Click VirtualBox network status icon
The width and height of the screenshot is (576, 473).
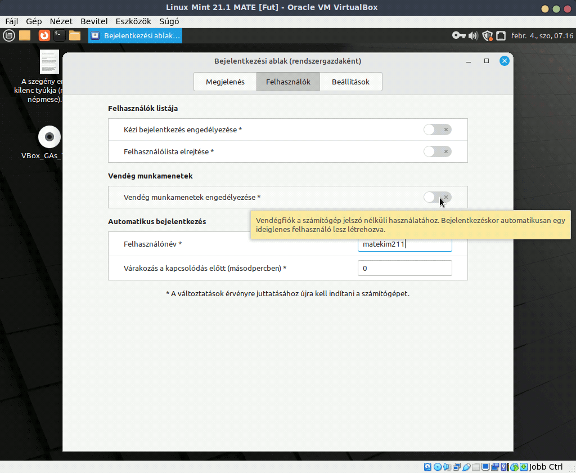(457, 467)
